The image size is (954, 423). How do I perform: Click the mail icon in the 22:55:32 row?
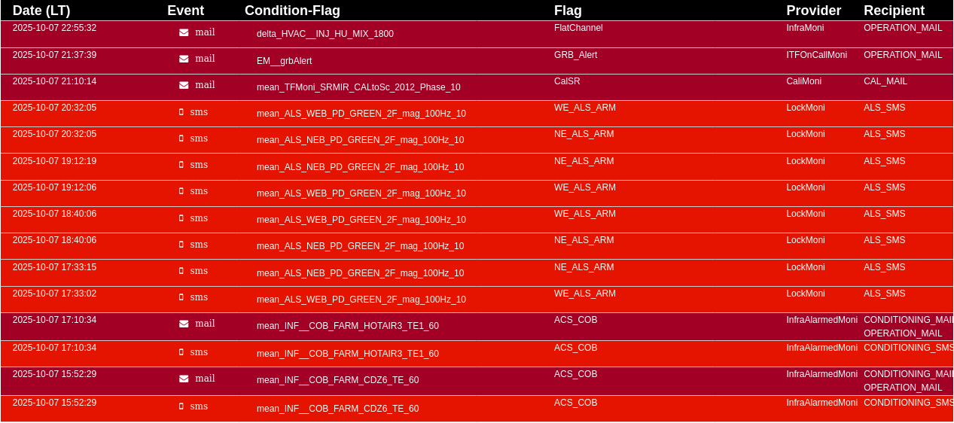click(x=184, y=32)
